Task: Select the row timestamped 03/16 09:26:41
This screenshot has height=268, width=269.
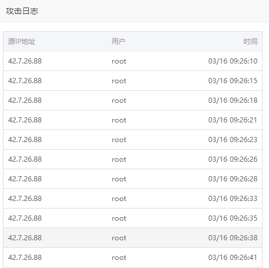Action: click(132, 258)
